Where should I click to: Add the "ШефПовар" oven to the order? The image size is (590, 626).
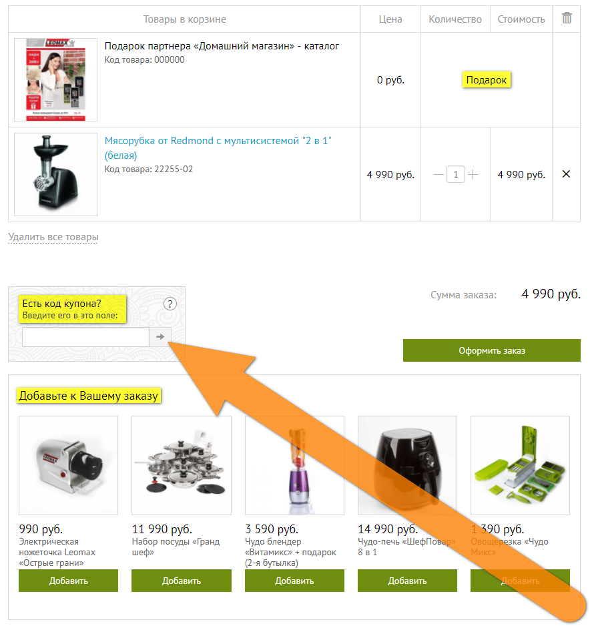(x=407, y=581)
